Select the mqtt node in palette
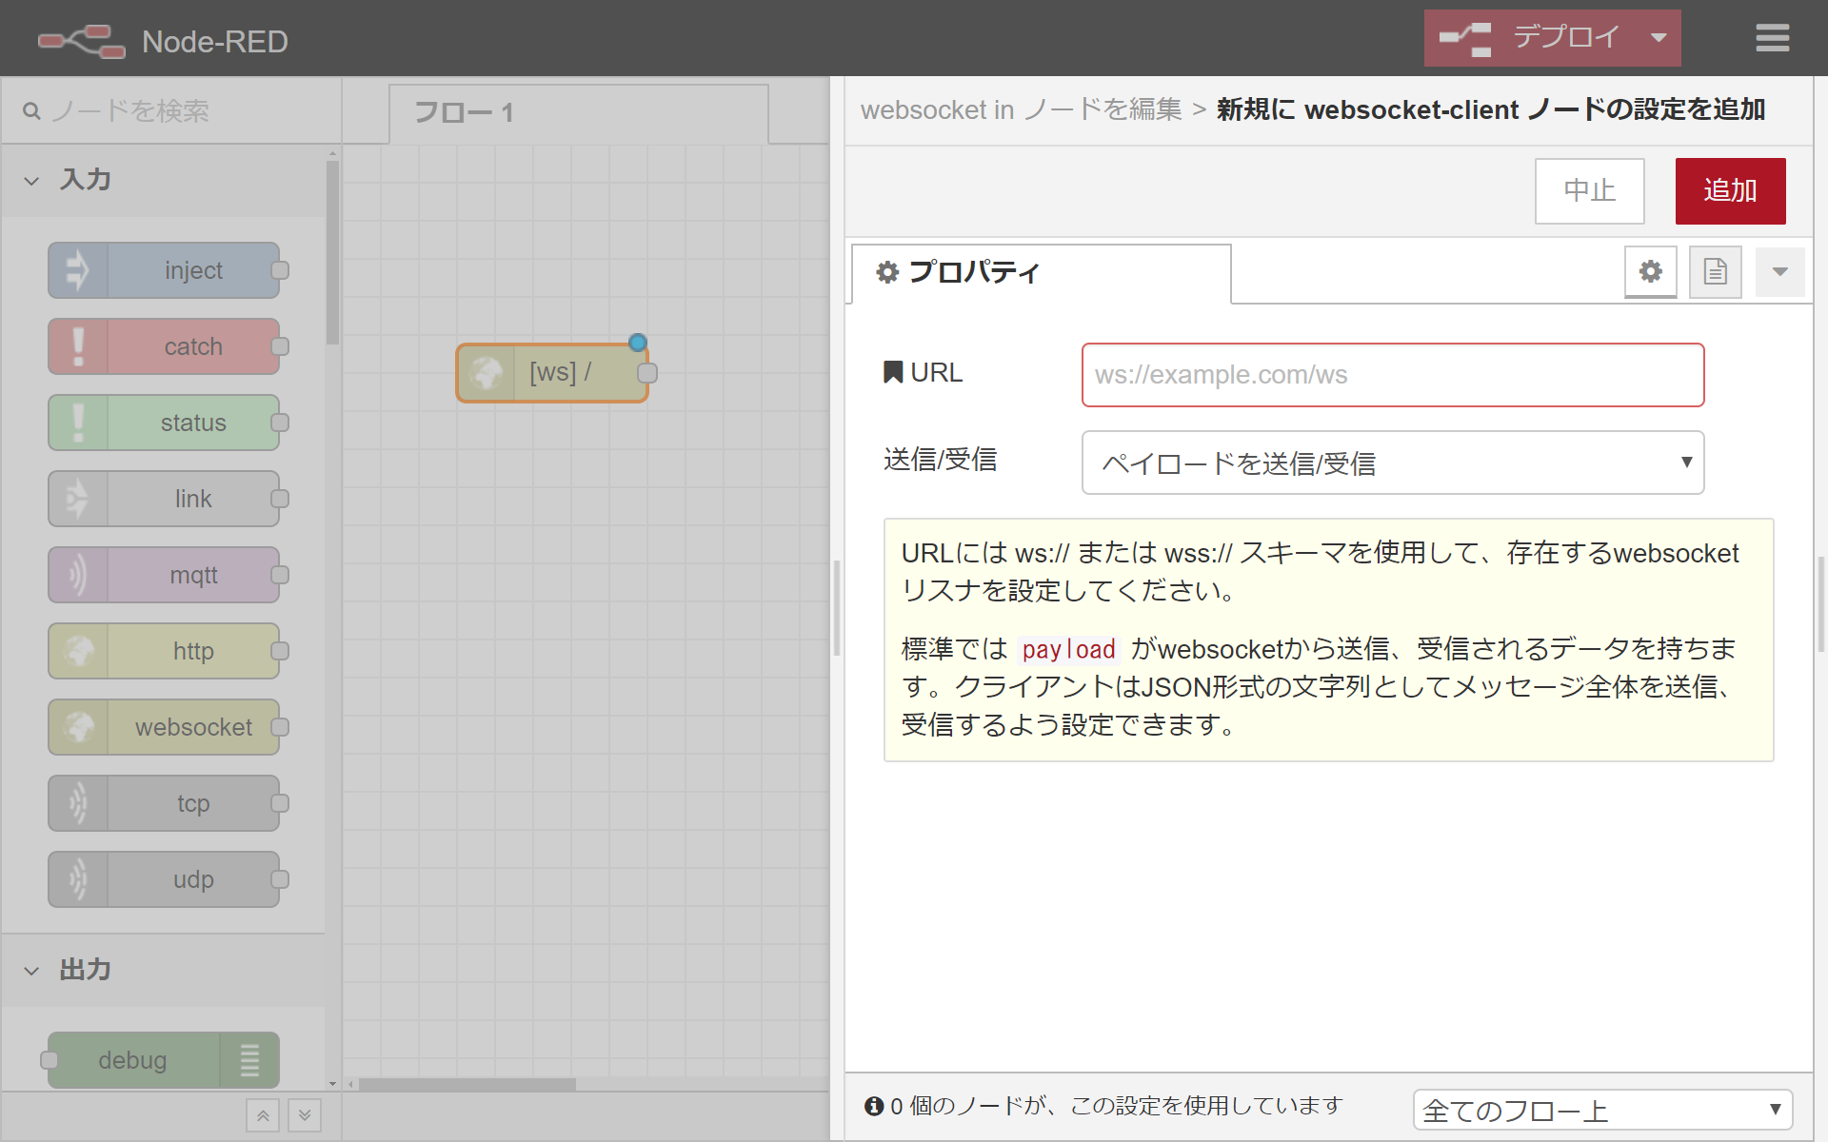The width and height of the screenshot is (1828, 1142). [164, 575]
